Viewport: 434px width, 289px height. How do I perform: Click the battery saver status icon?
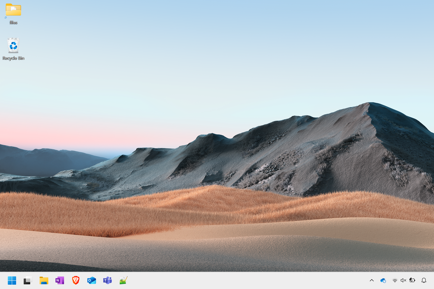(x=412, y=280)
